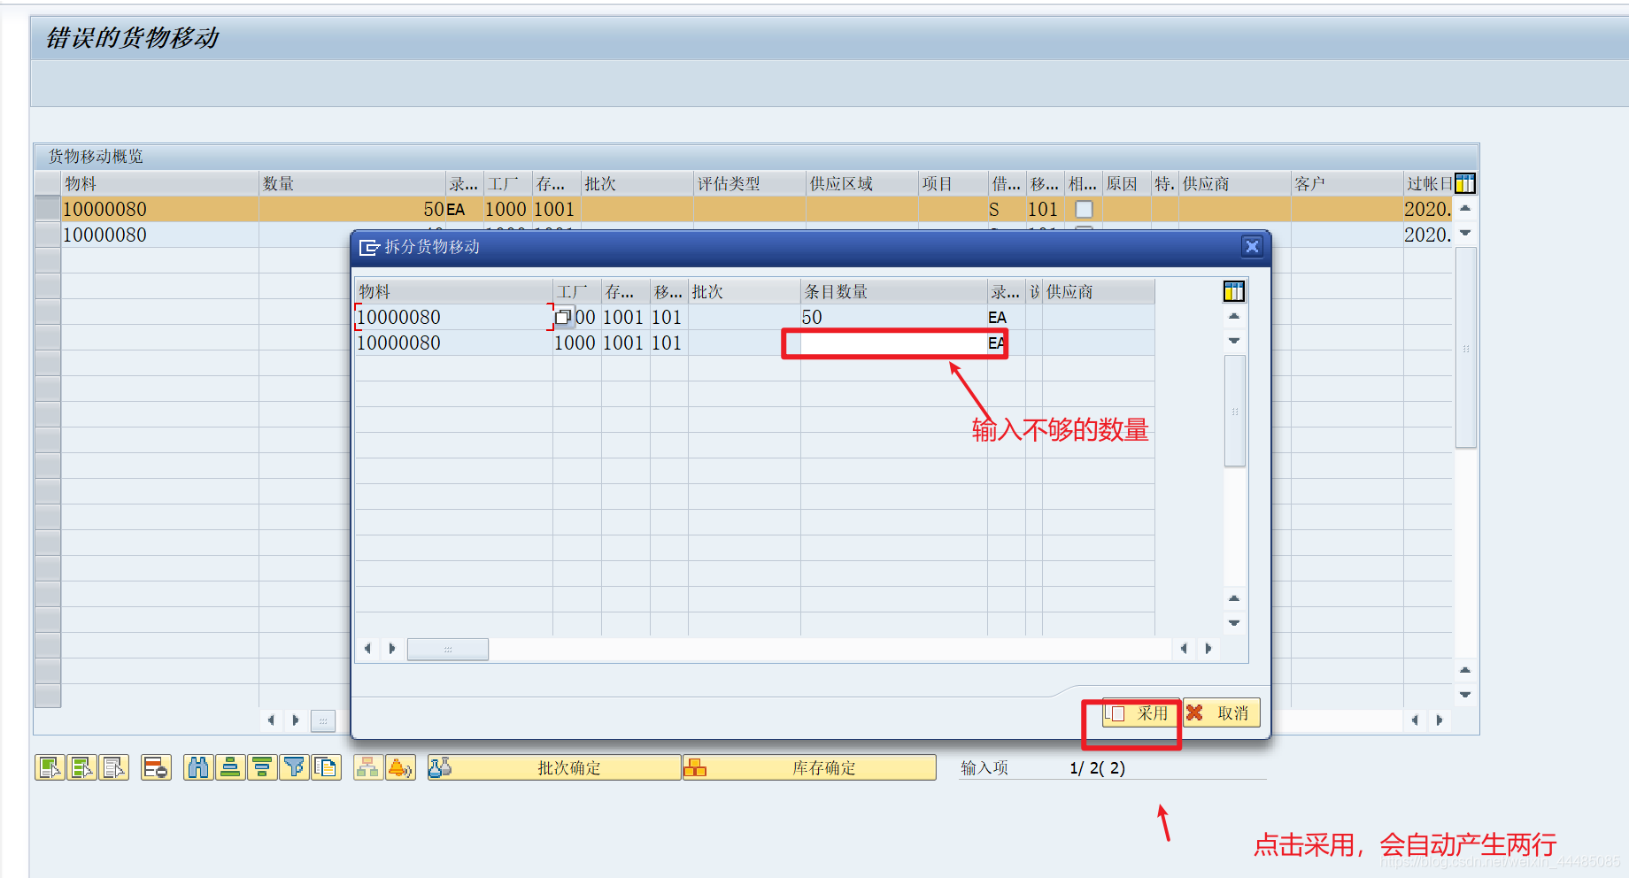Click the deselect all rows icon
The width and height of the screenshot is (1629, 878).
pos(114,767)
